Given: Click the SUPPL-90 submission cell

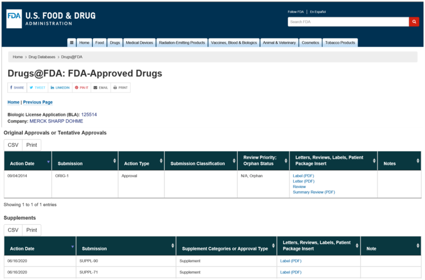Looking at the screenshot, I should click(x=126, y=261).
